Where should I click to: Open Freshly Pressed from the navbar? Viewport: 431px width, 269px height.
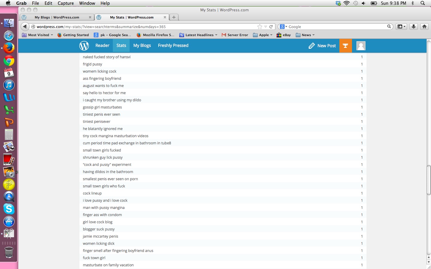coord(173,45)
